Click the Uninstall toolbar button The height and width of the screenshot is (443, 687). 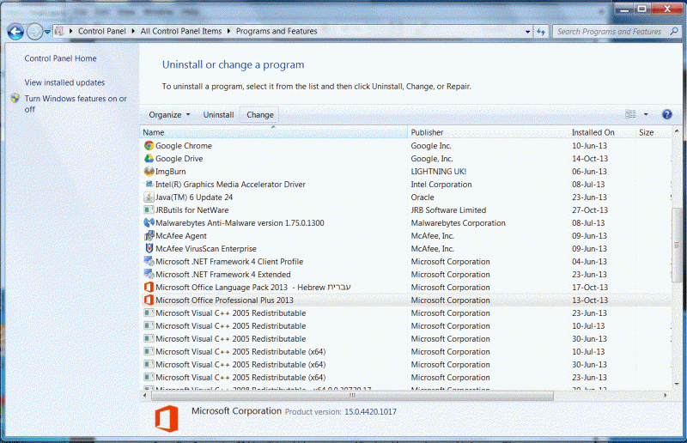click(218, 115)
